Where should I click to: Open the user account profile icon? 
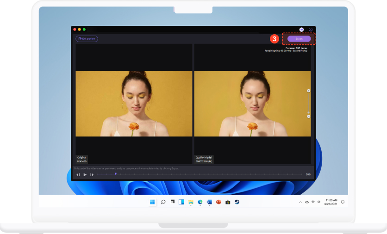tap(311, 29)
